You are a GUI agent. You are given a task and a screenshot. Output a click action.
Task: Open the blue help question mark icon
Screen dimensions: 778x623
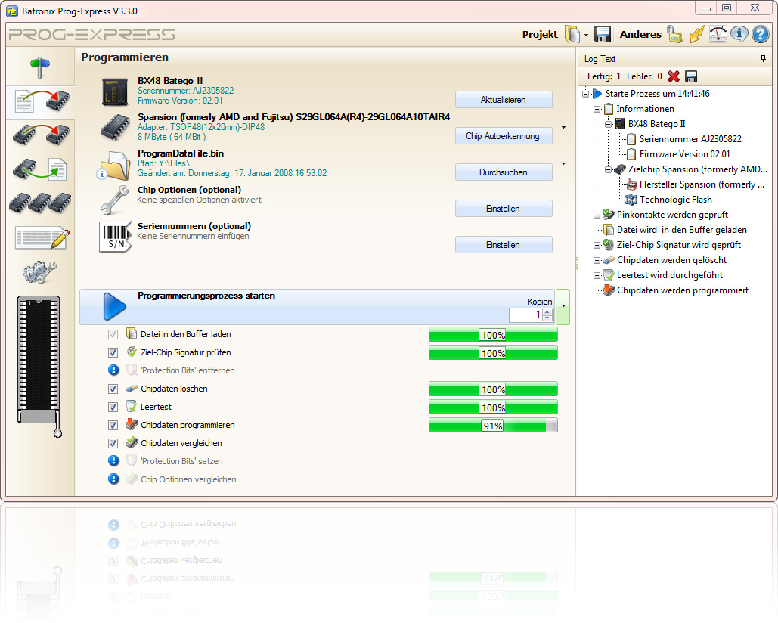tap(760, 34)
